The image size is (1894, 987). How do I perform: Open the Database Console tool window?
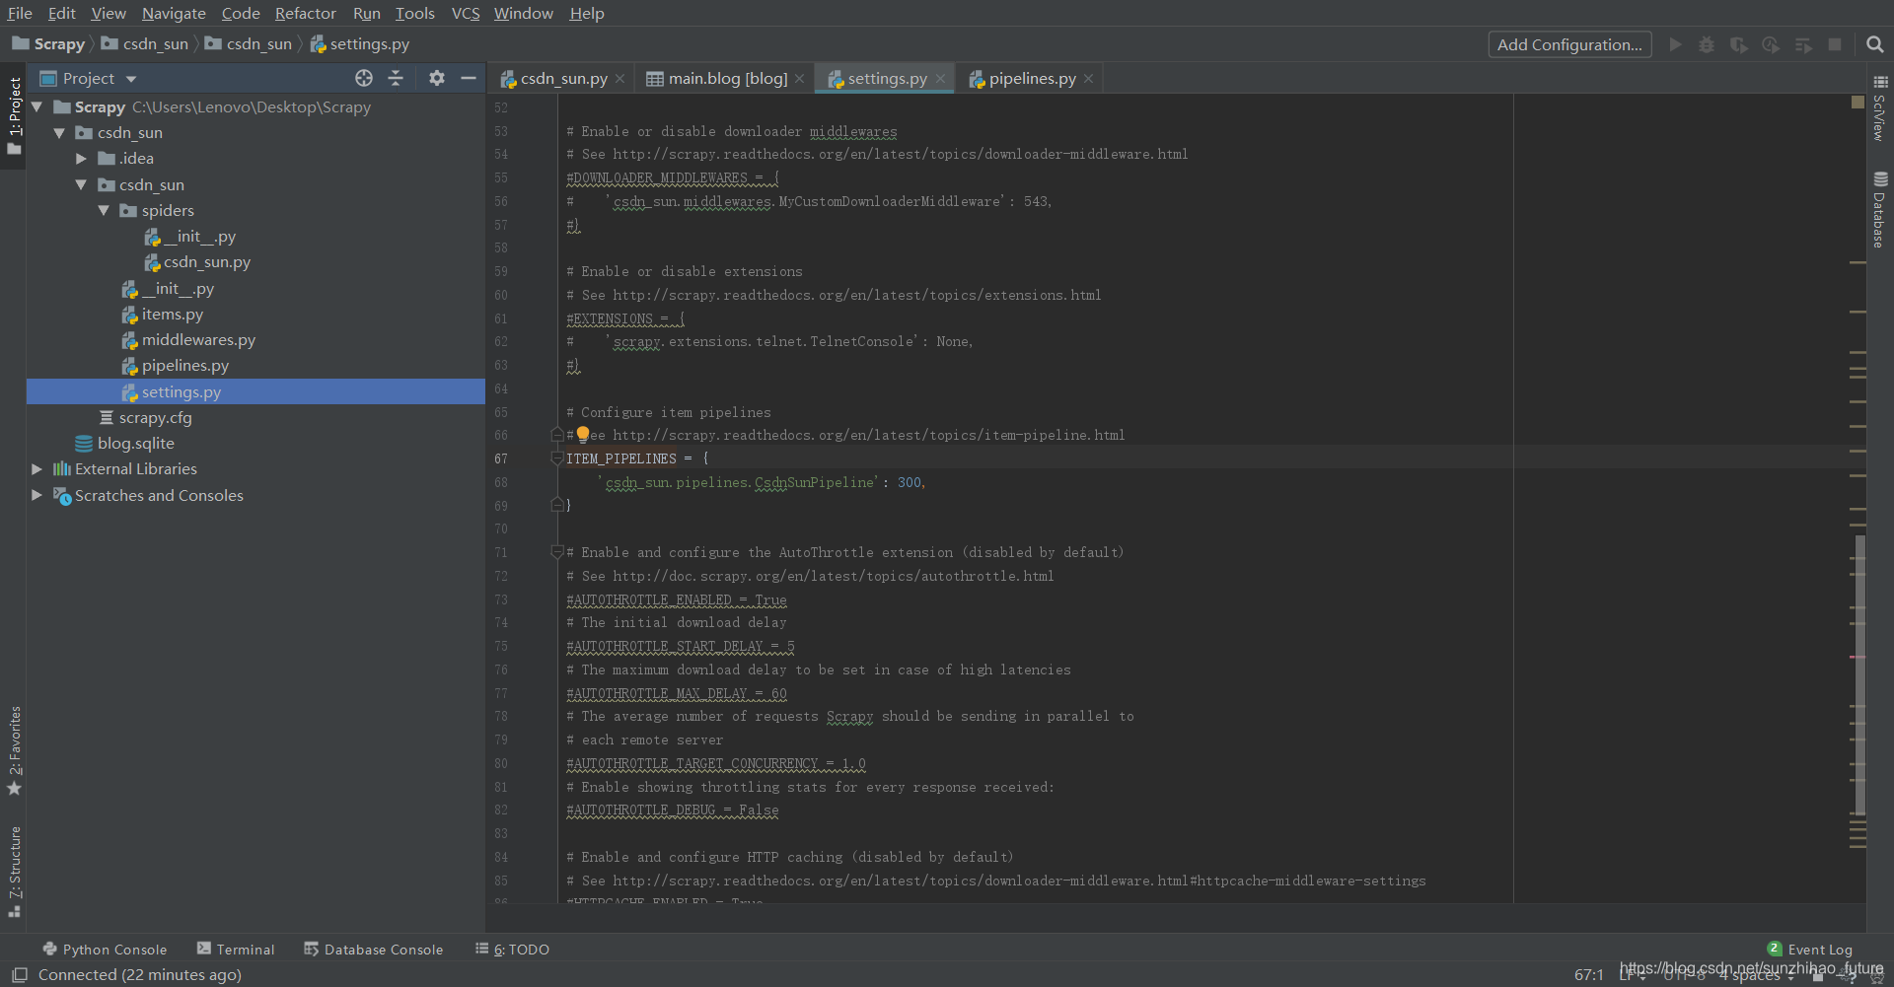pyautogui.click(x=374, y=950)
